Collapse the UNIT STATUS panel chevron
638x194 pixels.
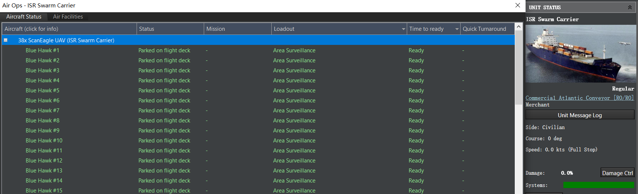[630, 7]
